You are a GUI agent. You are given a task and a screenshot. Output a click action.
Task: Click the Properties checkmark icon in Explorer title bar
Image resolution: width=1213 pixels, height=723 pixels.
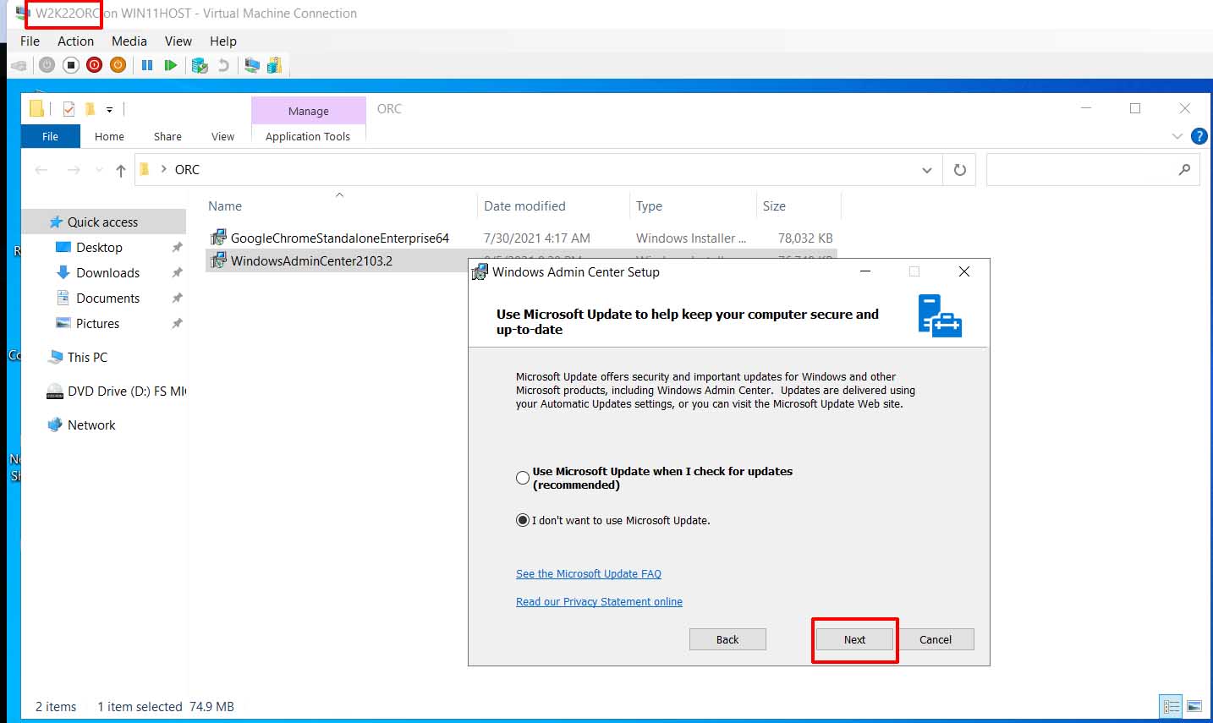[69, 108]
